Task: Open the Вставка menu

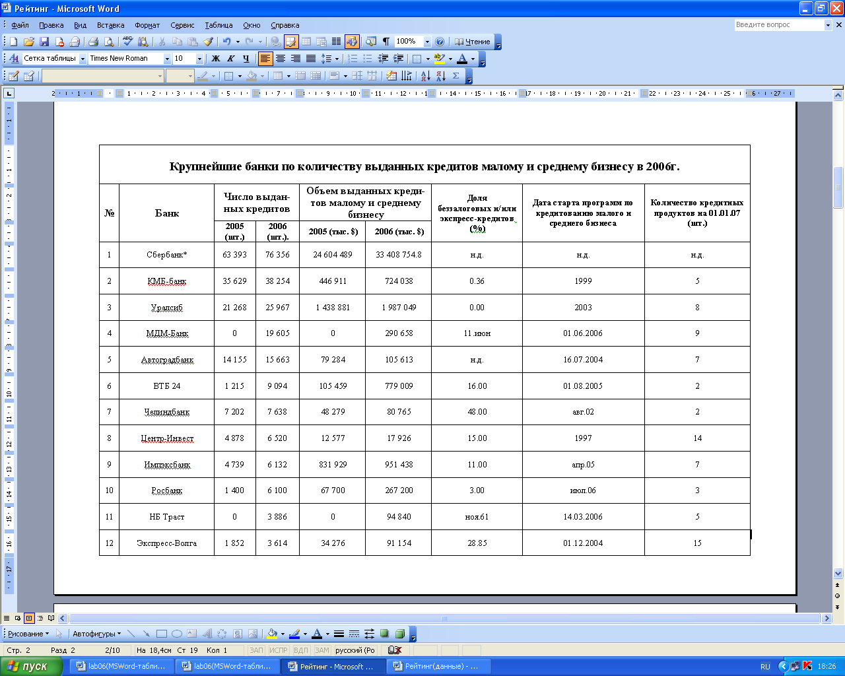Action: tap(110, 25)
